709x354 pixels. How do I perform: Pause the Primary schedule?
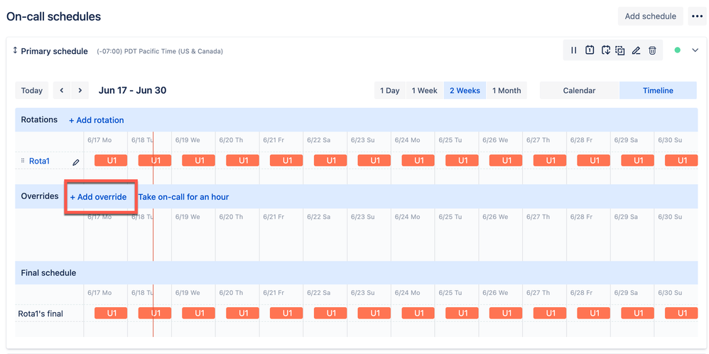point(574,50)
